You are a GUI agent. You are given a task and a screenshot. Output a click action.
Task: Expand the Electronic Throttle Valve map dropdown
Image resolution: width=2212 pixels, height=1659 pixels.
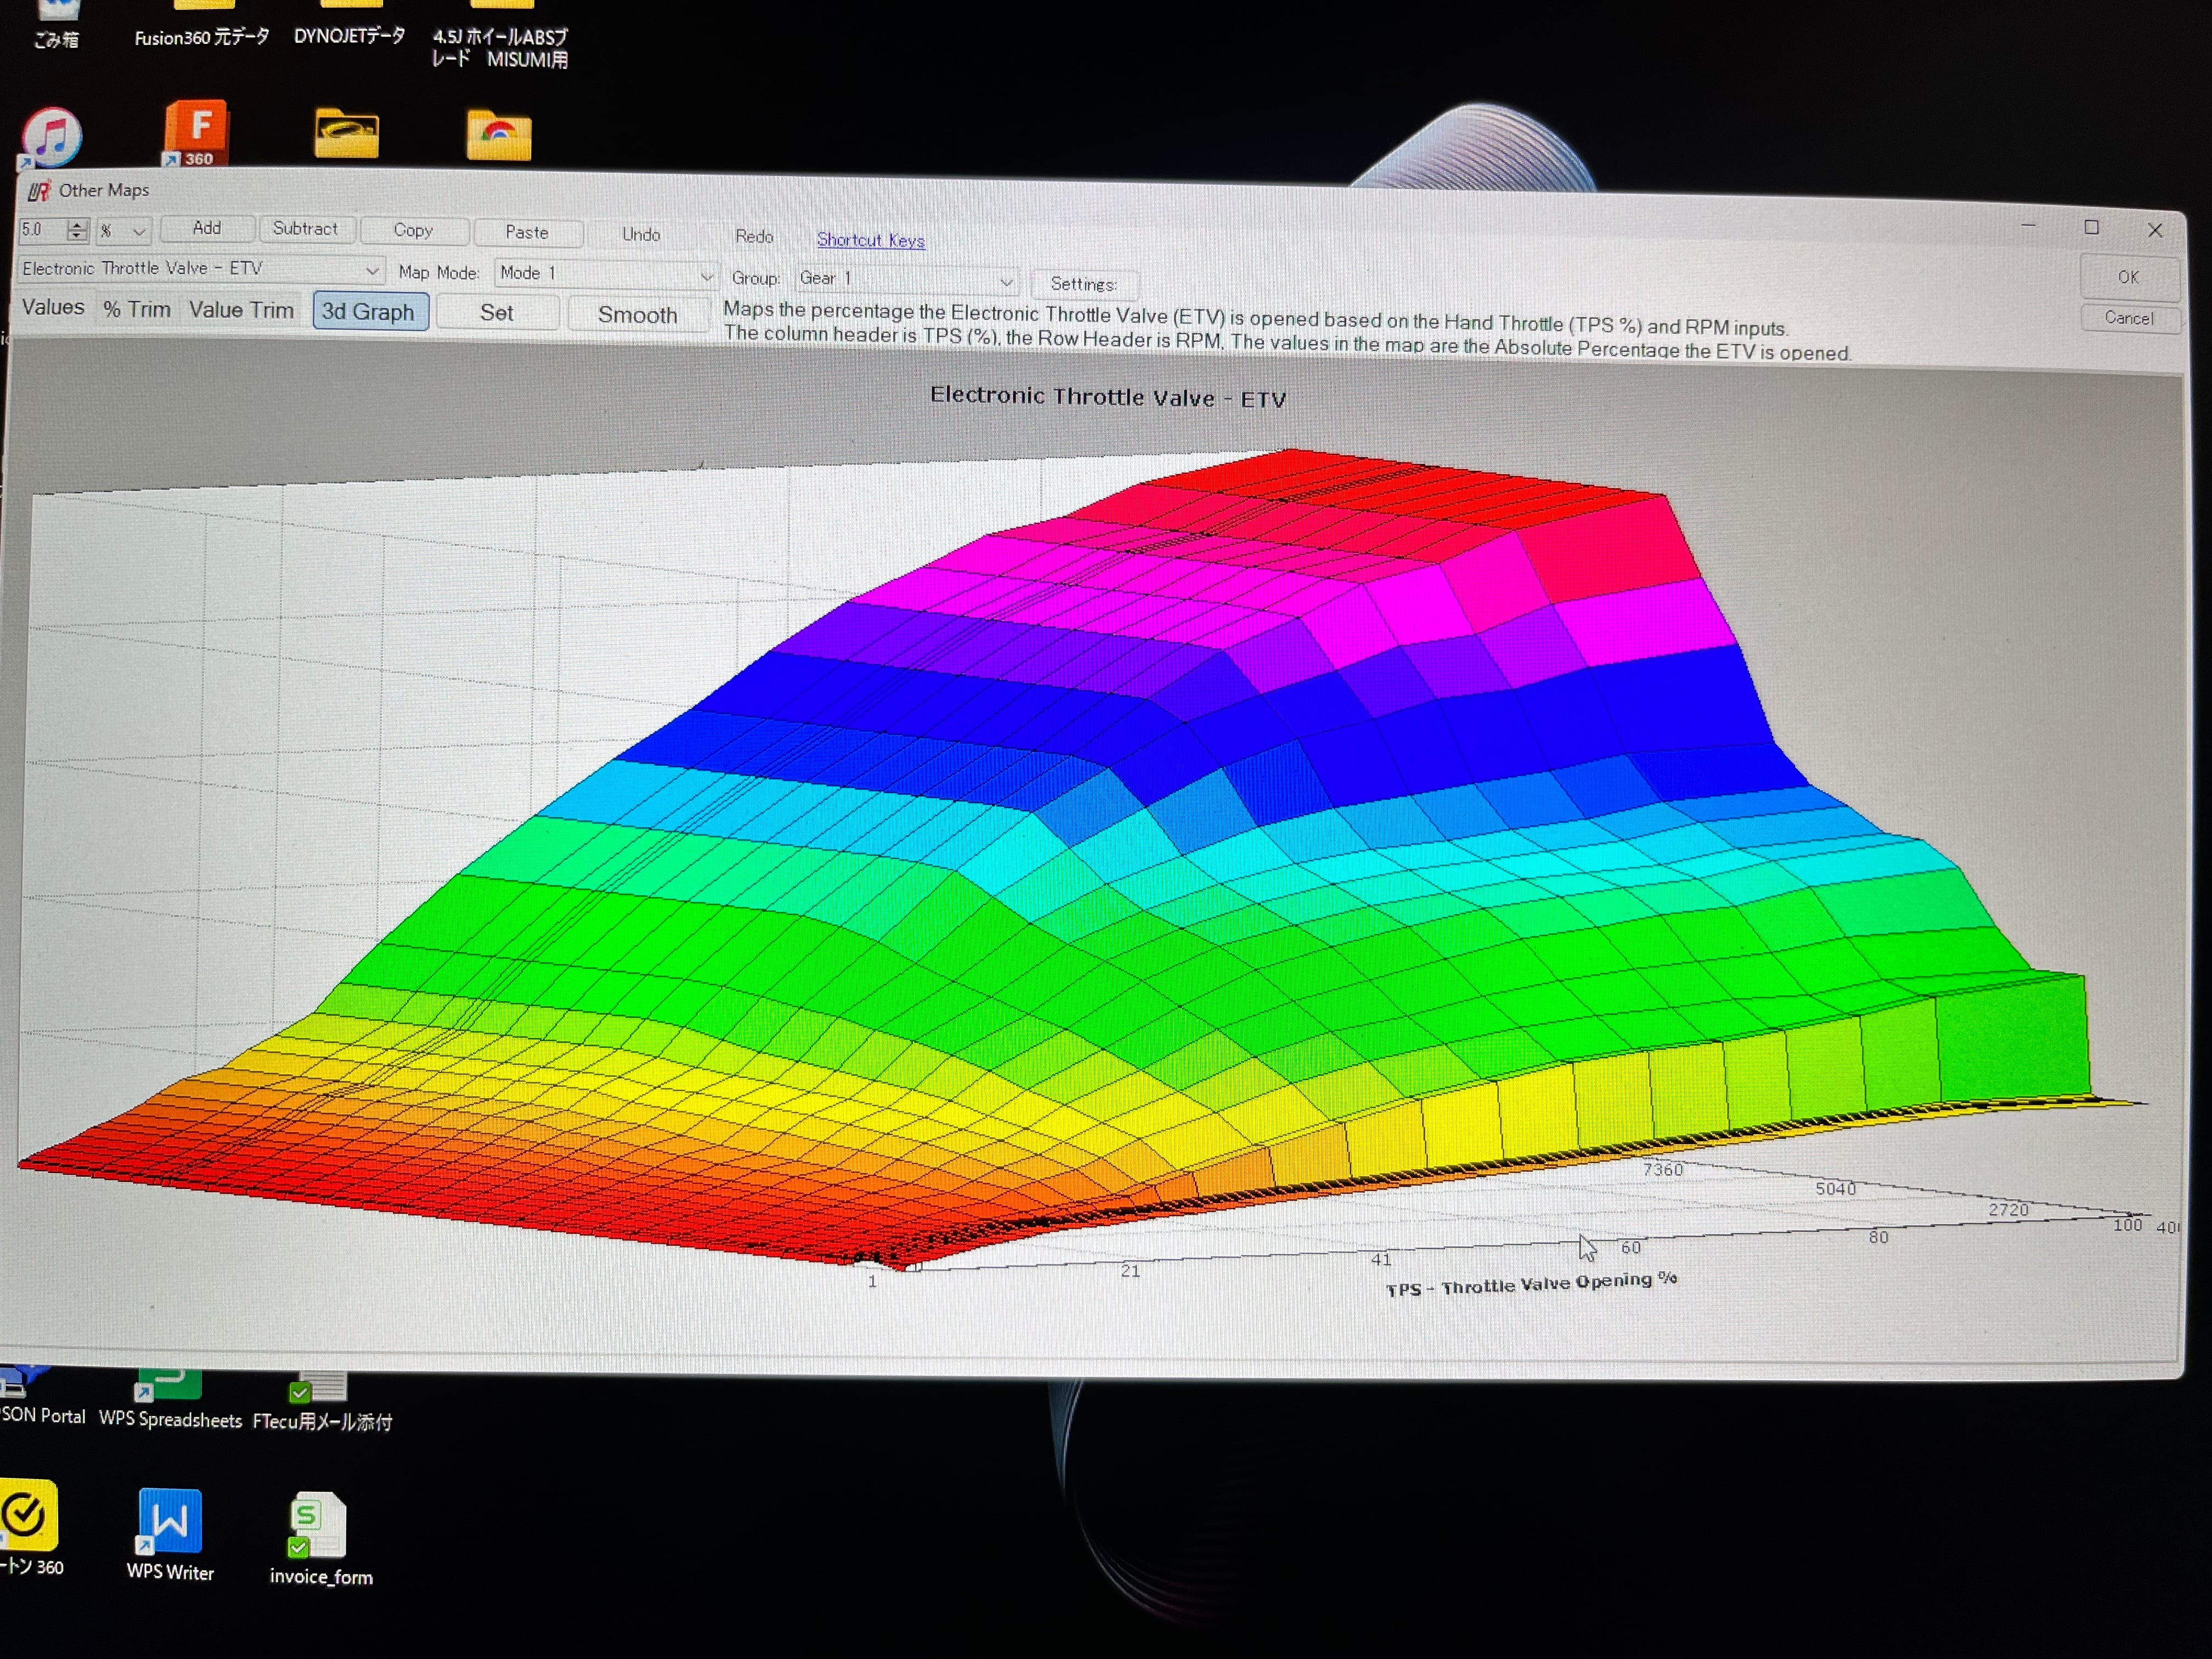(x=371, y=270)
